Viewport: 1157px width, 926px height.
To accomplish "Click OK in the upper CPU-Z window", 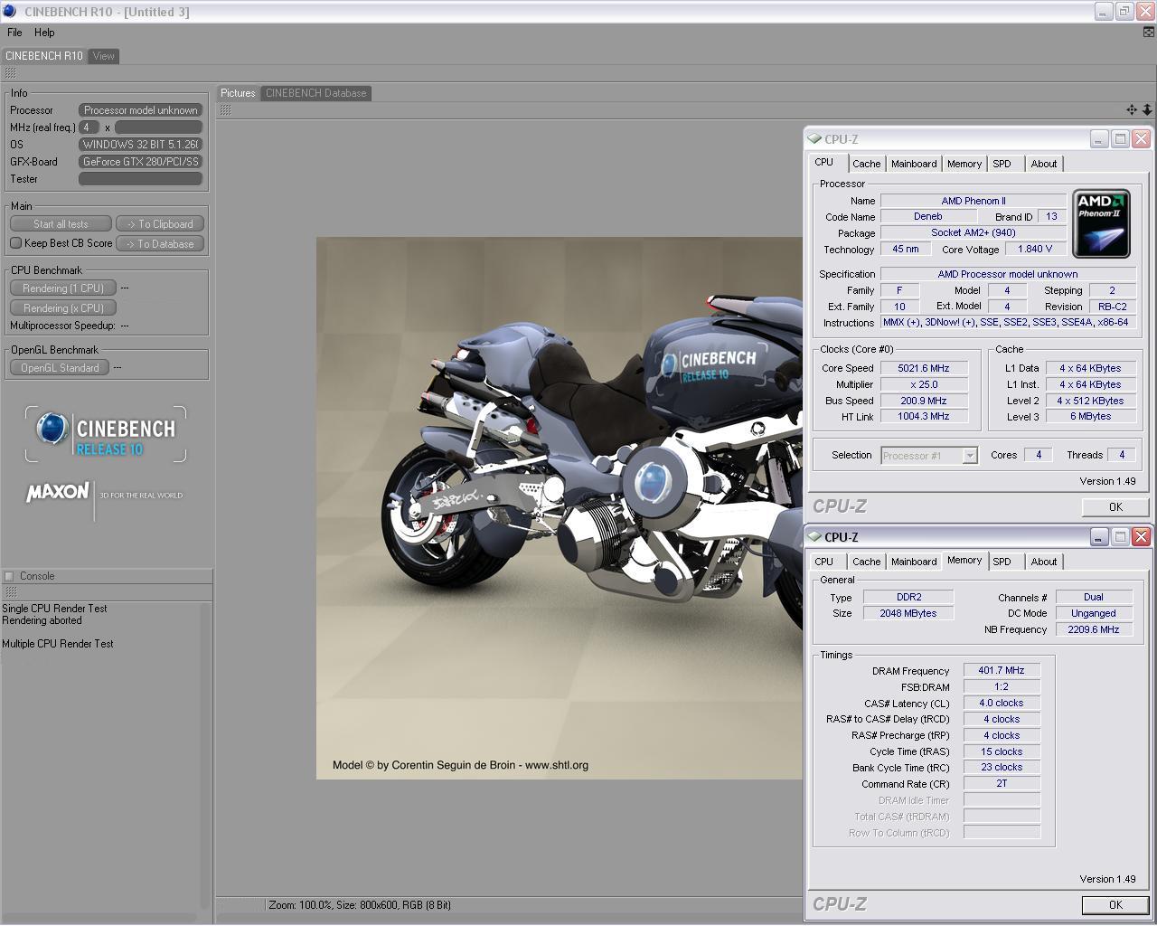I will (x=1115, y=507).
